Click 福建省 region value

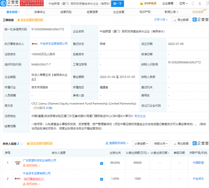pyautogui.click(x=104, y=87)
